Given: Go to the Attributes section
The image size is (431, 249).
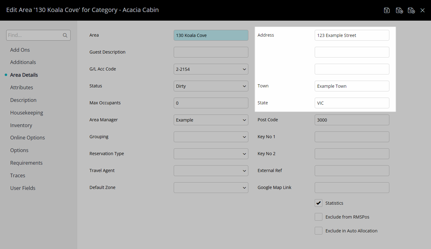Looking at the screenshot, I should click(x=22, y=87).
